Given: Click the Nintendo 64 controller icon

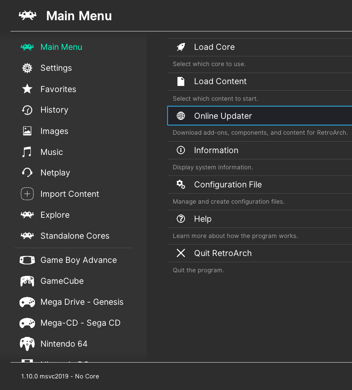Looking at the screenshot, I should pyautogui.click(x=27, y=344).
